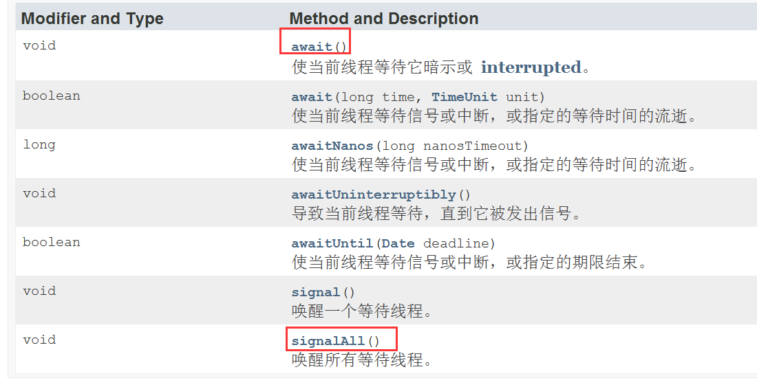Open the timed await method taking TimeUnit
The image size is (757, 387).
(312, 97)
